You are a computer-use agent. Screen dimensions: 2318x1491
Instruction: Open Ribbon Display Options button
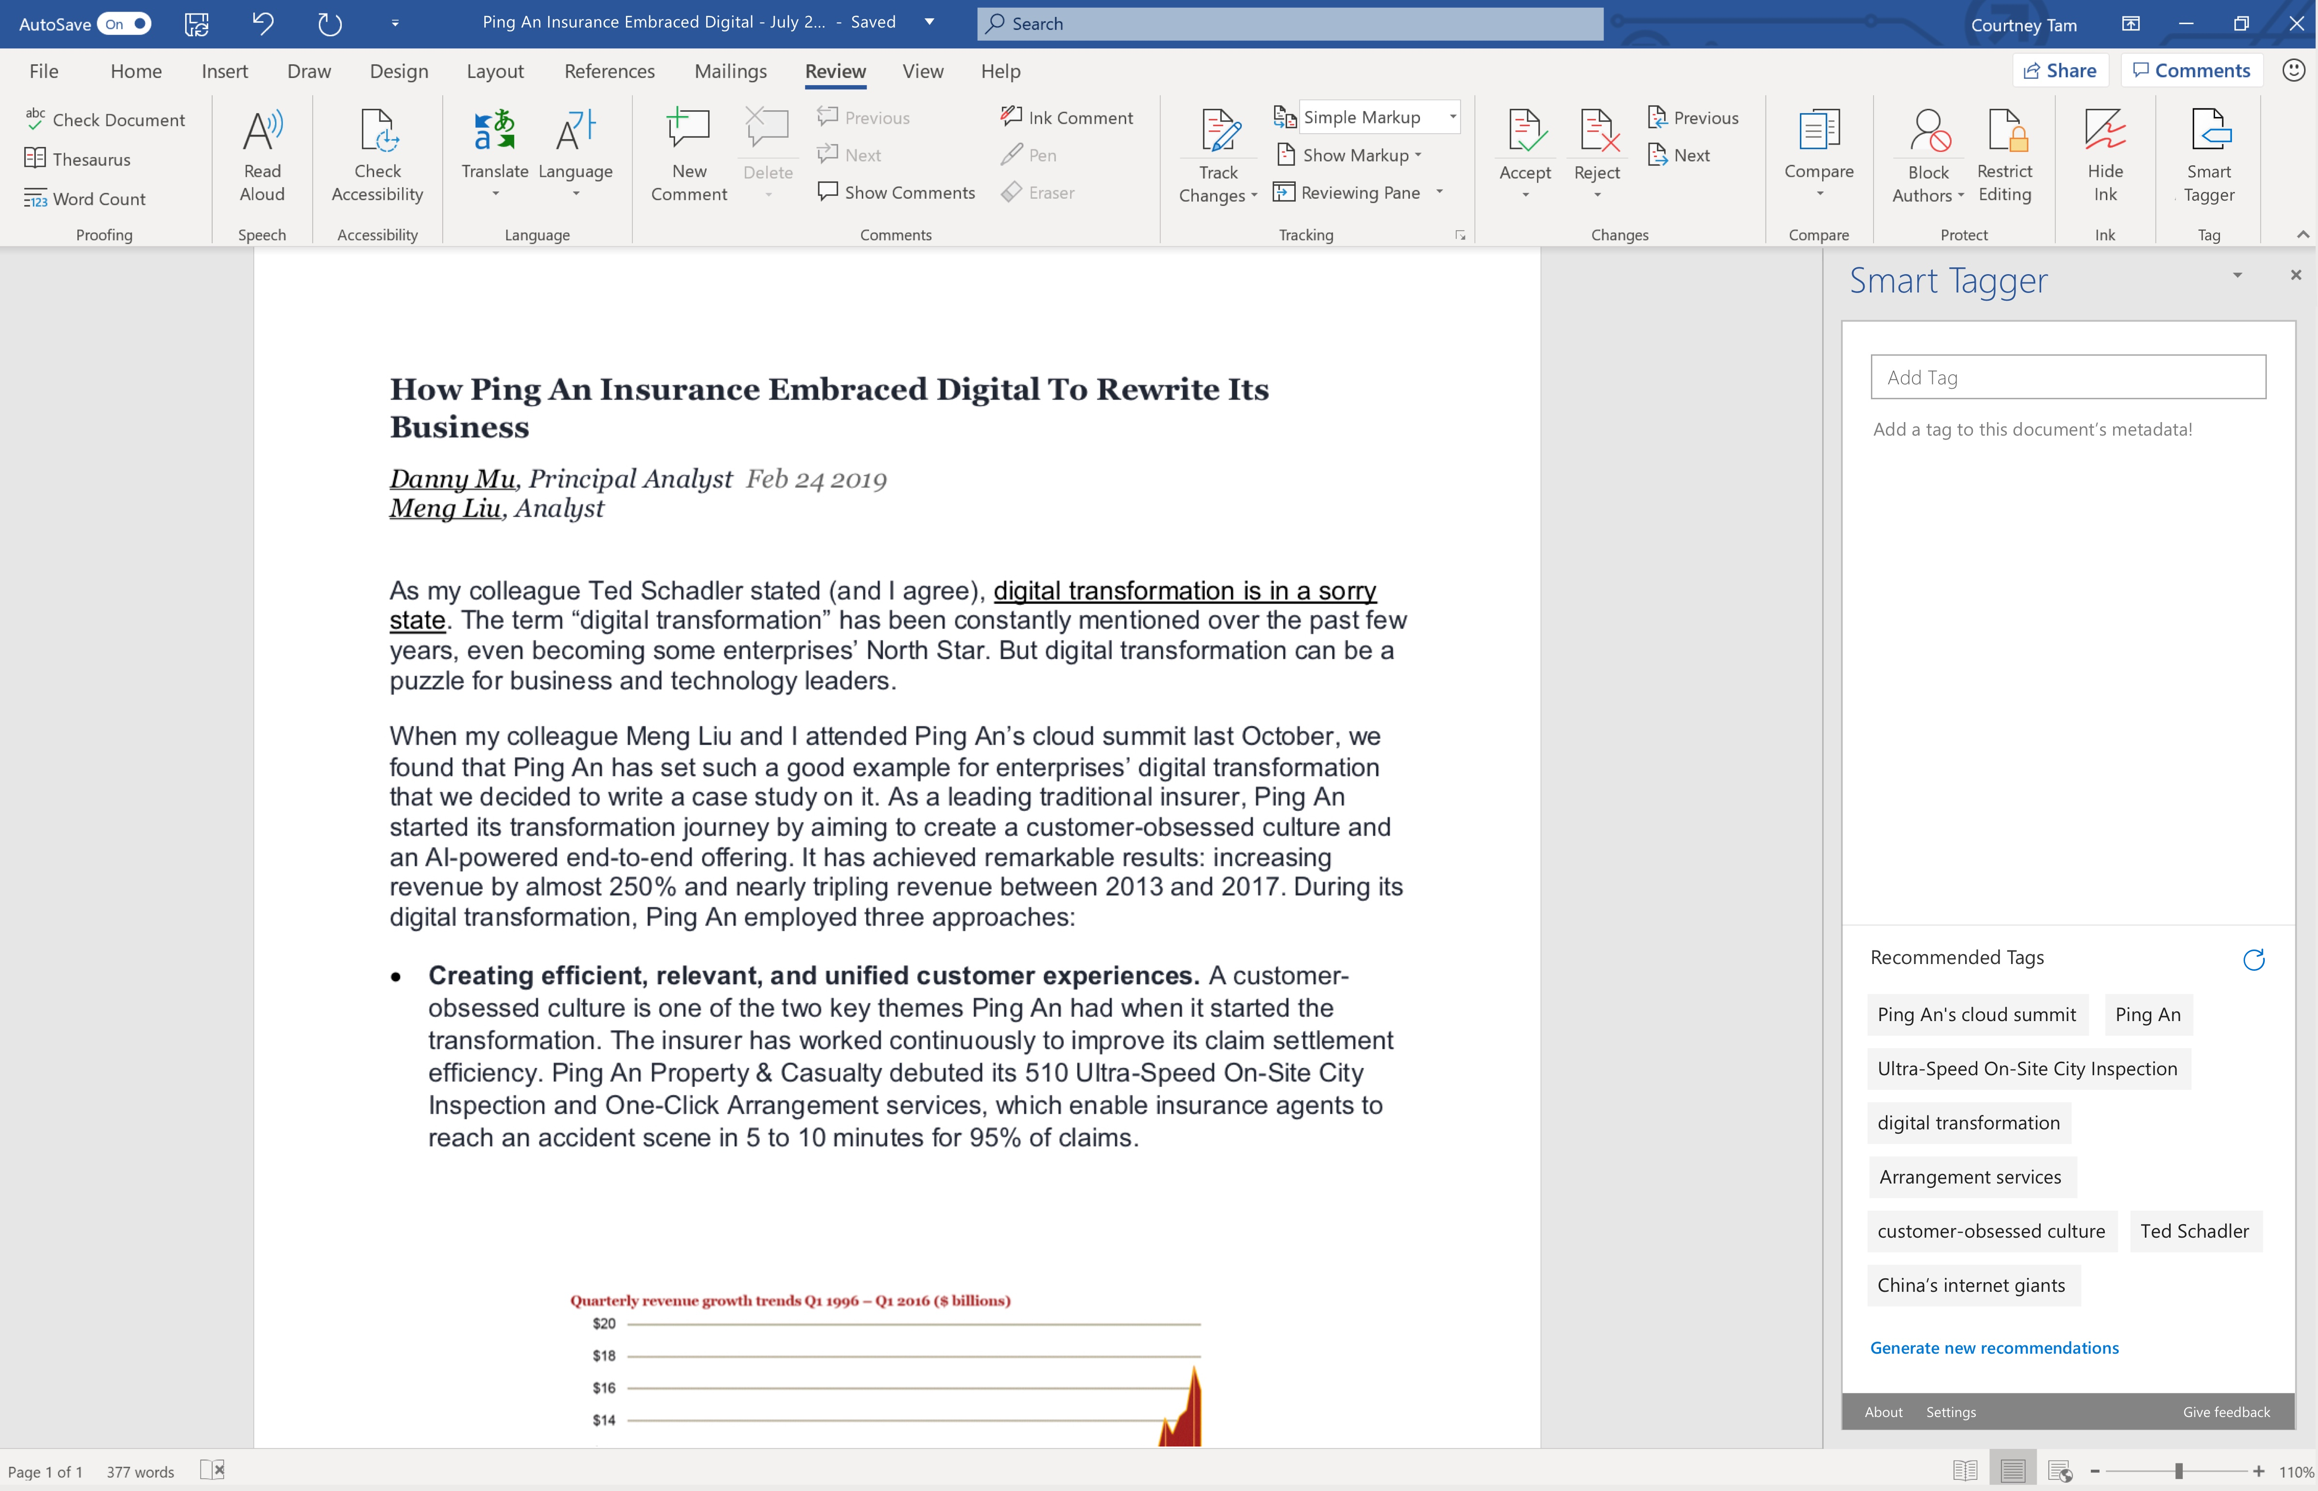(2130, 23)
